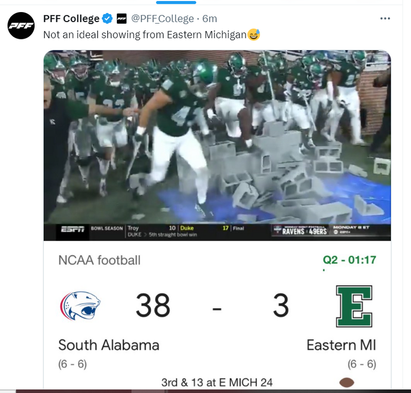Image resolution: width=411 pixels, height=393 pixels.
Task: Click the 6m tweet timestamp
Action: 210,19
